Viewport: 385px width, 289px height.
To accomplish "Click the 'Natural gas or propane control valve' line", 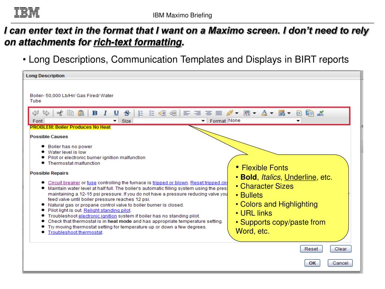I will point(116,205).
